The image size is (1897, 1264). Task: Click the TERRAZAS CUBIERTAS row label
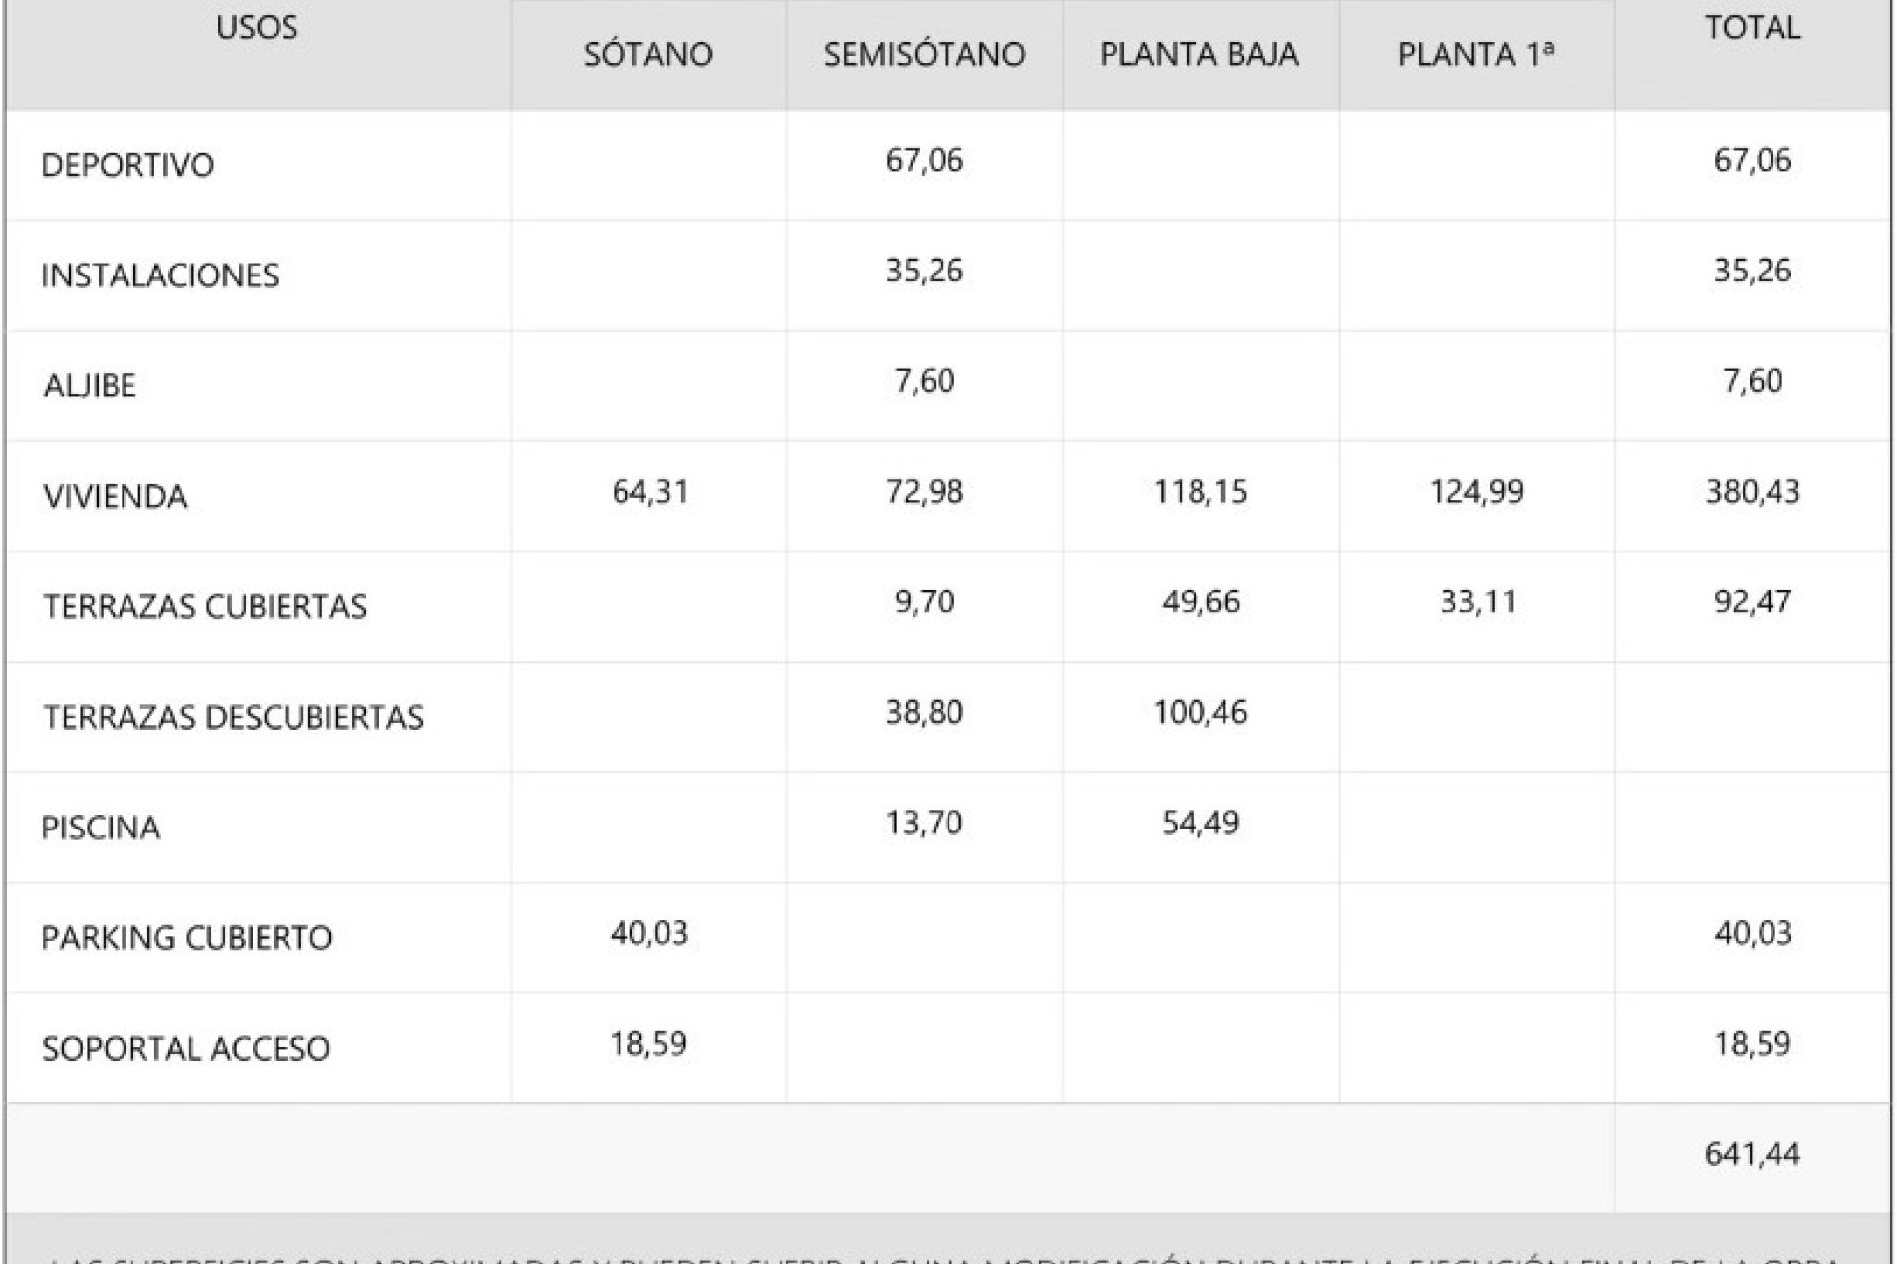pos(205,606)
